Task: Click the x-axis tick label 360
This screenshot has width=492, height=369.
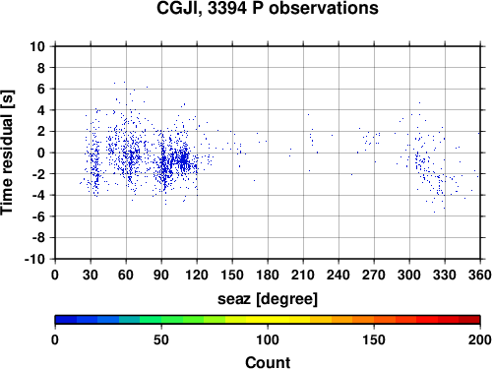Action: click(x=480, y=275)
